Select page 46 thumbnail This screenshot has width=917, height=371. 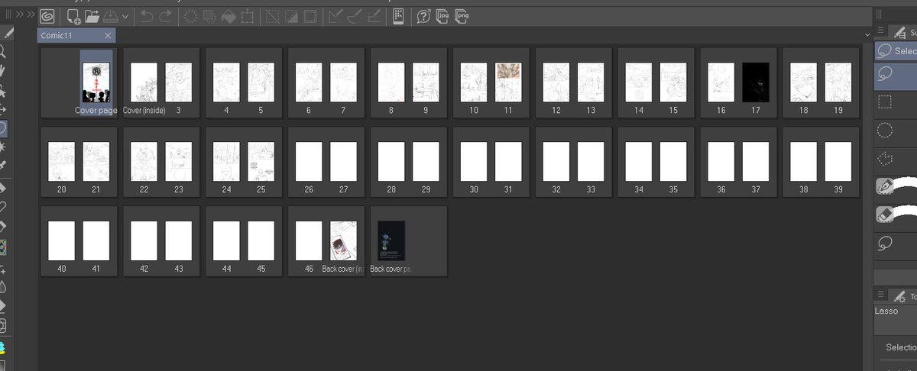[309, 240]
